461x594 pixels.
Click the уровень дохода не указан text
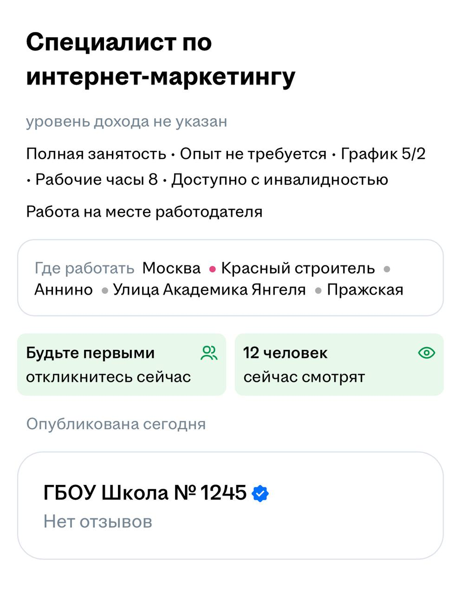pos(127,122)
